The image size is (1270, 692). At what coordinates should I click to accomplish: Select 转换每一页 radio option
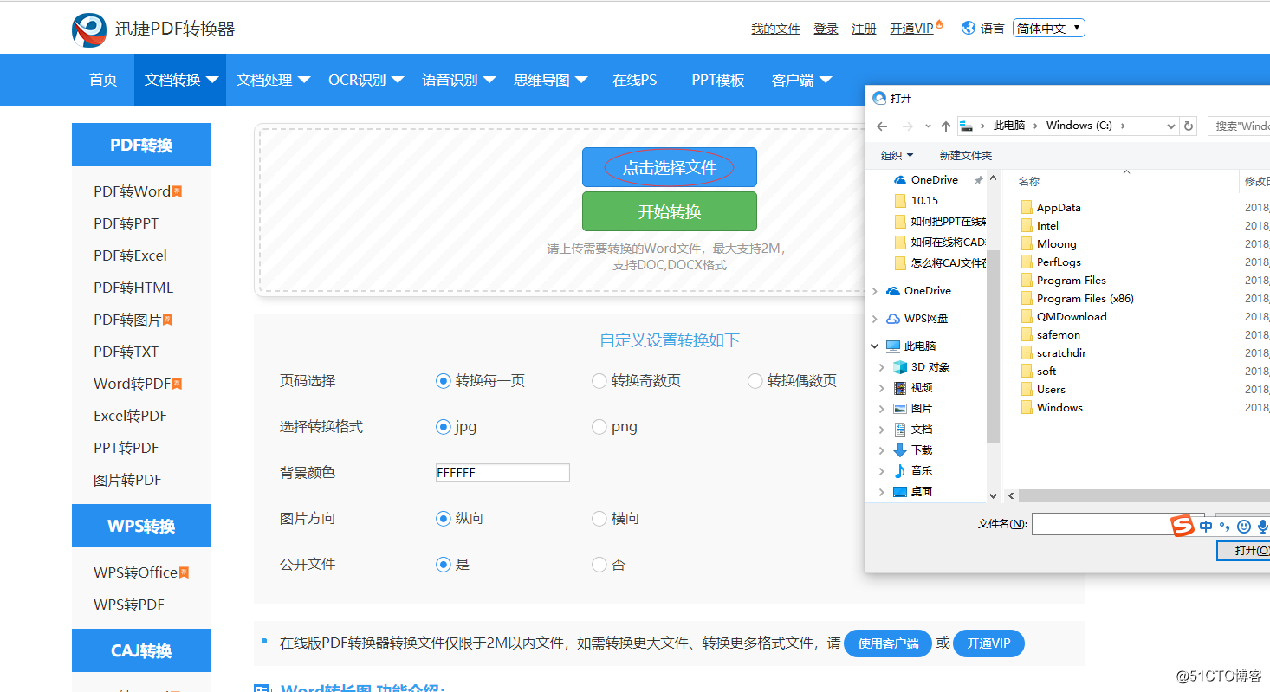click(x=444, y=381)
